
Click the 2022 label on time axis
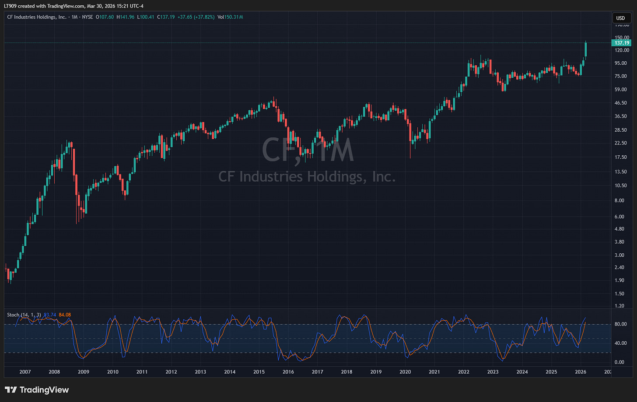(x=464, y=372)
